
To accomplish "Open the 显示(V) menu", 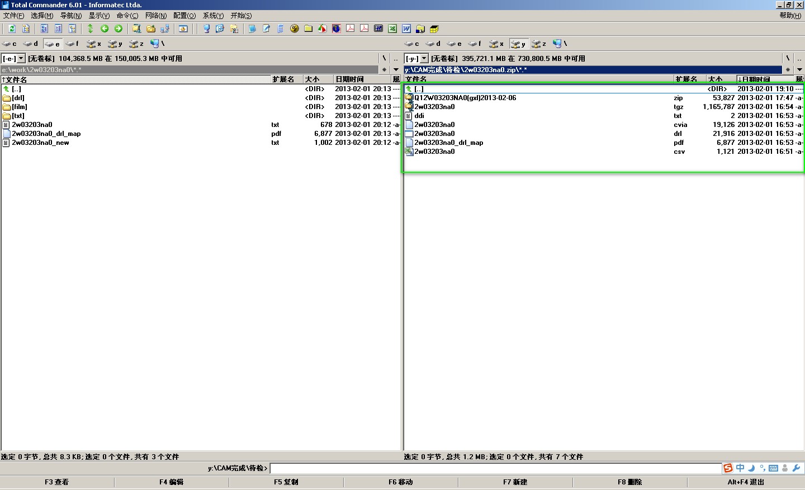I will pyautogui.click(x=99, y=16).
